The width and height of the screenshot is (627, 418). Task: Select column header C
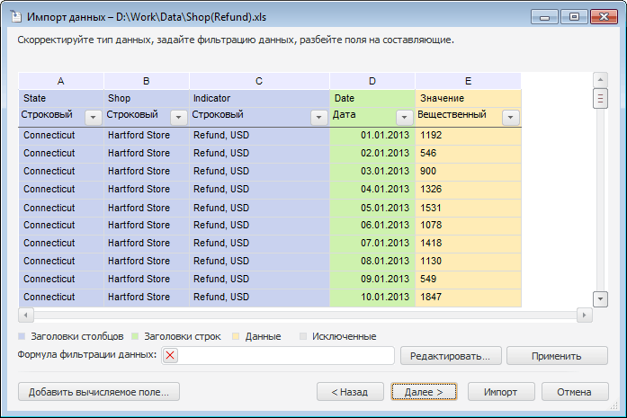(259, 81)
